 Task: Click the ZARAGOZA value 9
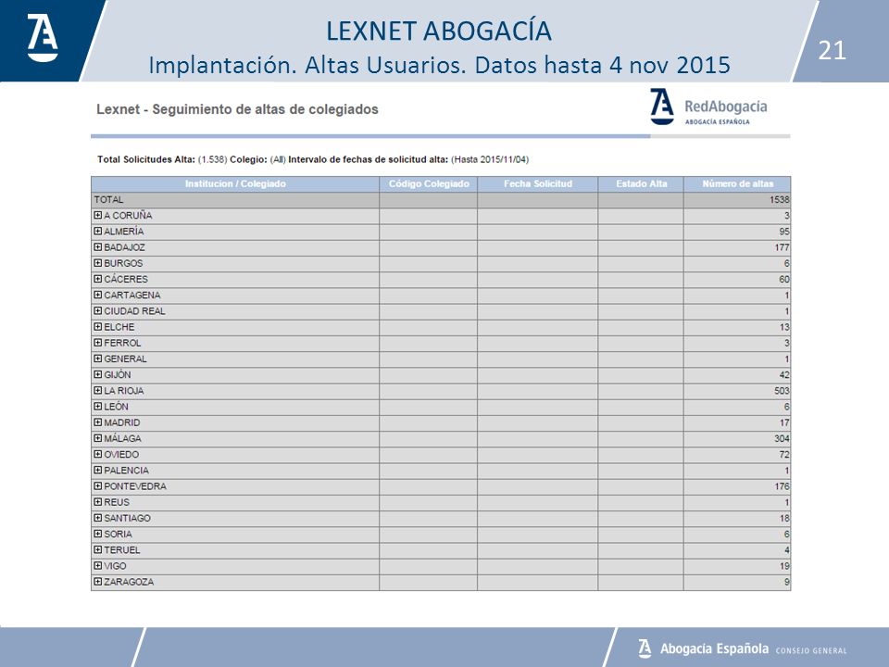pyautogui.click(x=787, y=582)
